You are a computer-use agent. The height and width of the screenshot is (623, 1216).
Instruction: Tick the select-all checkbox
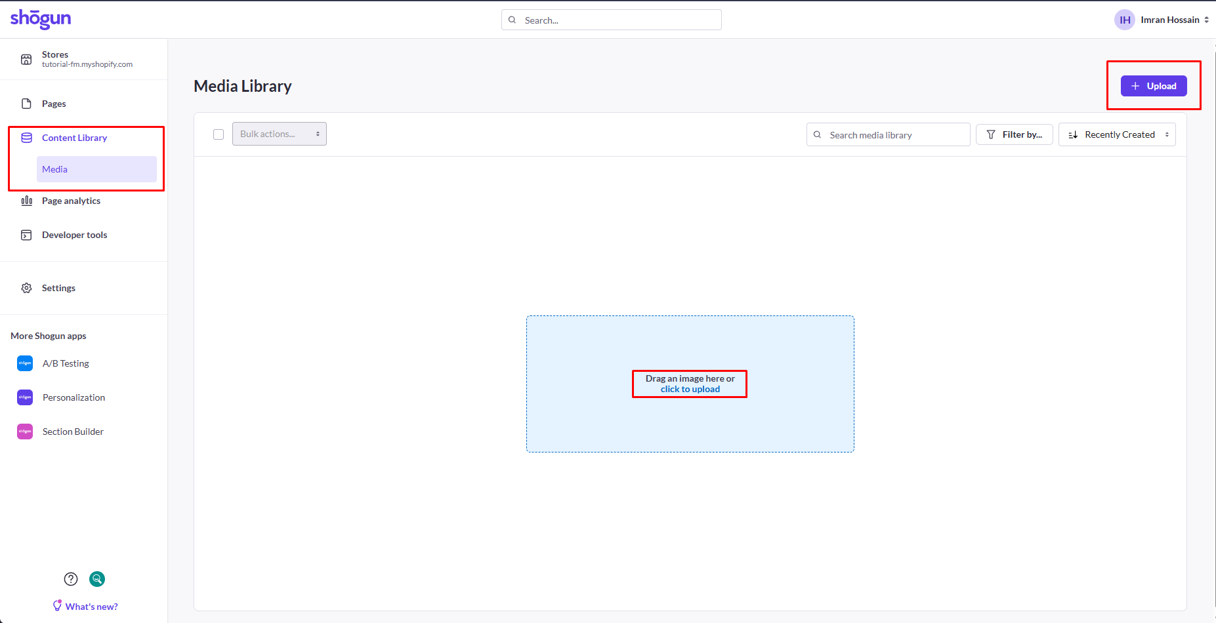219,134
